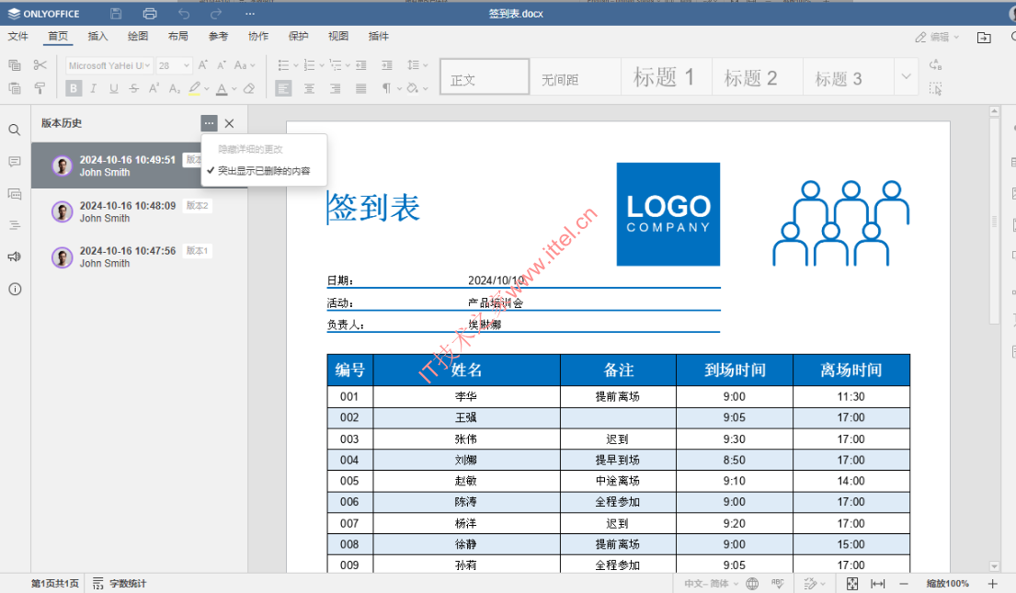Toggle Underline formatting
Viewport: 1016px width, 593px height.
113,88
